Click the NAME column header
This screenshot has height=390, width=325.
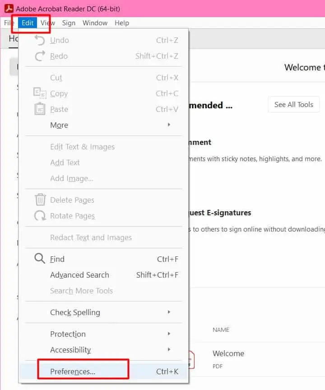pos(221,330)
